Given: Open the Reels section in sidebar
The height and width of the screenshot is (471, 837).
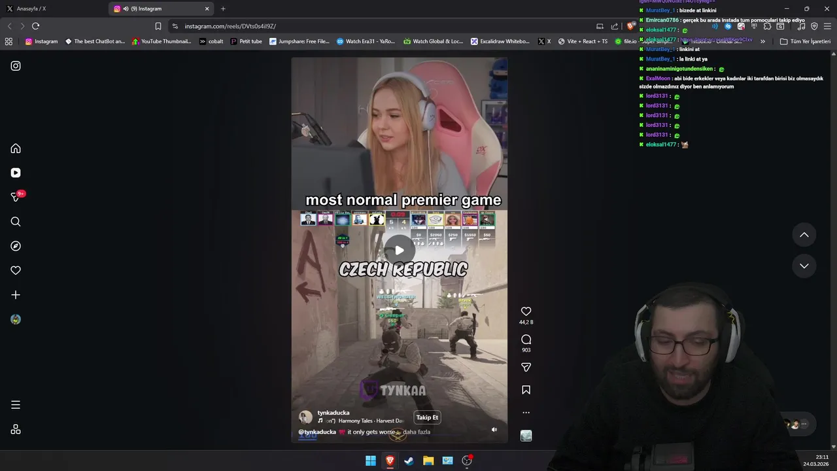Looking at the screenshot, I should click(16, 173).
